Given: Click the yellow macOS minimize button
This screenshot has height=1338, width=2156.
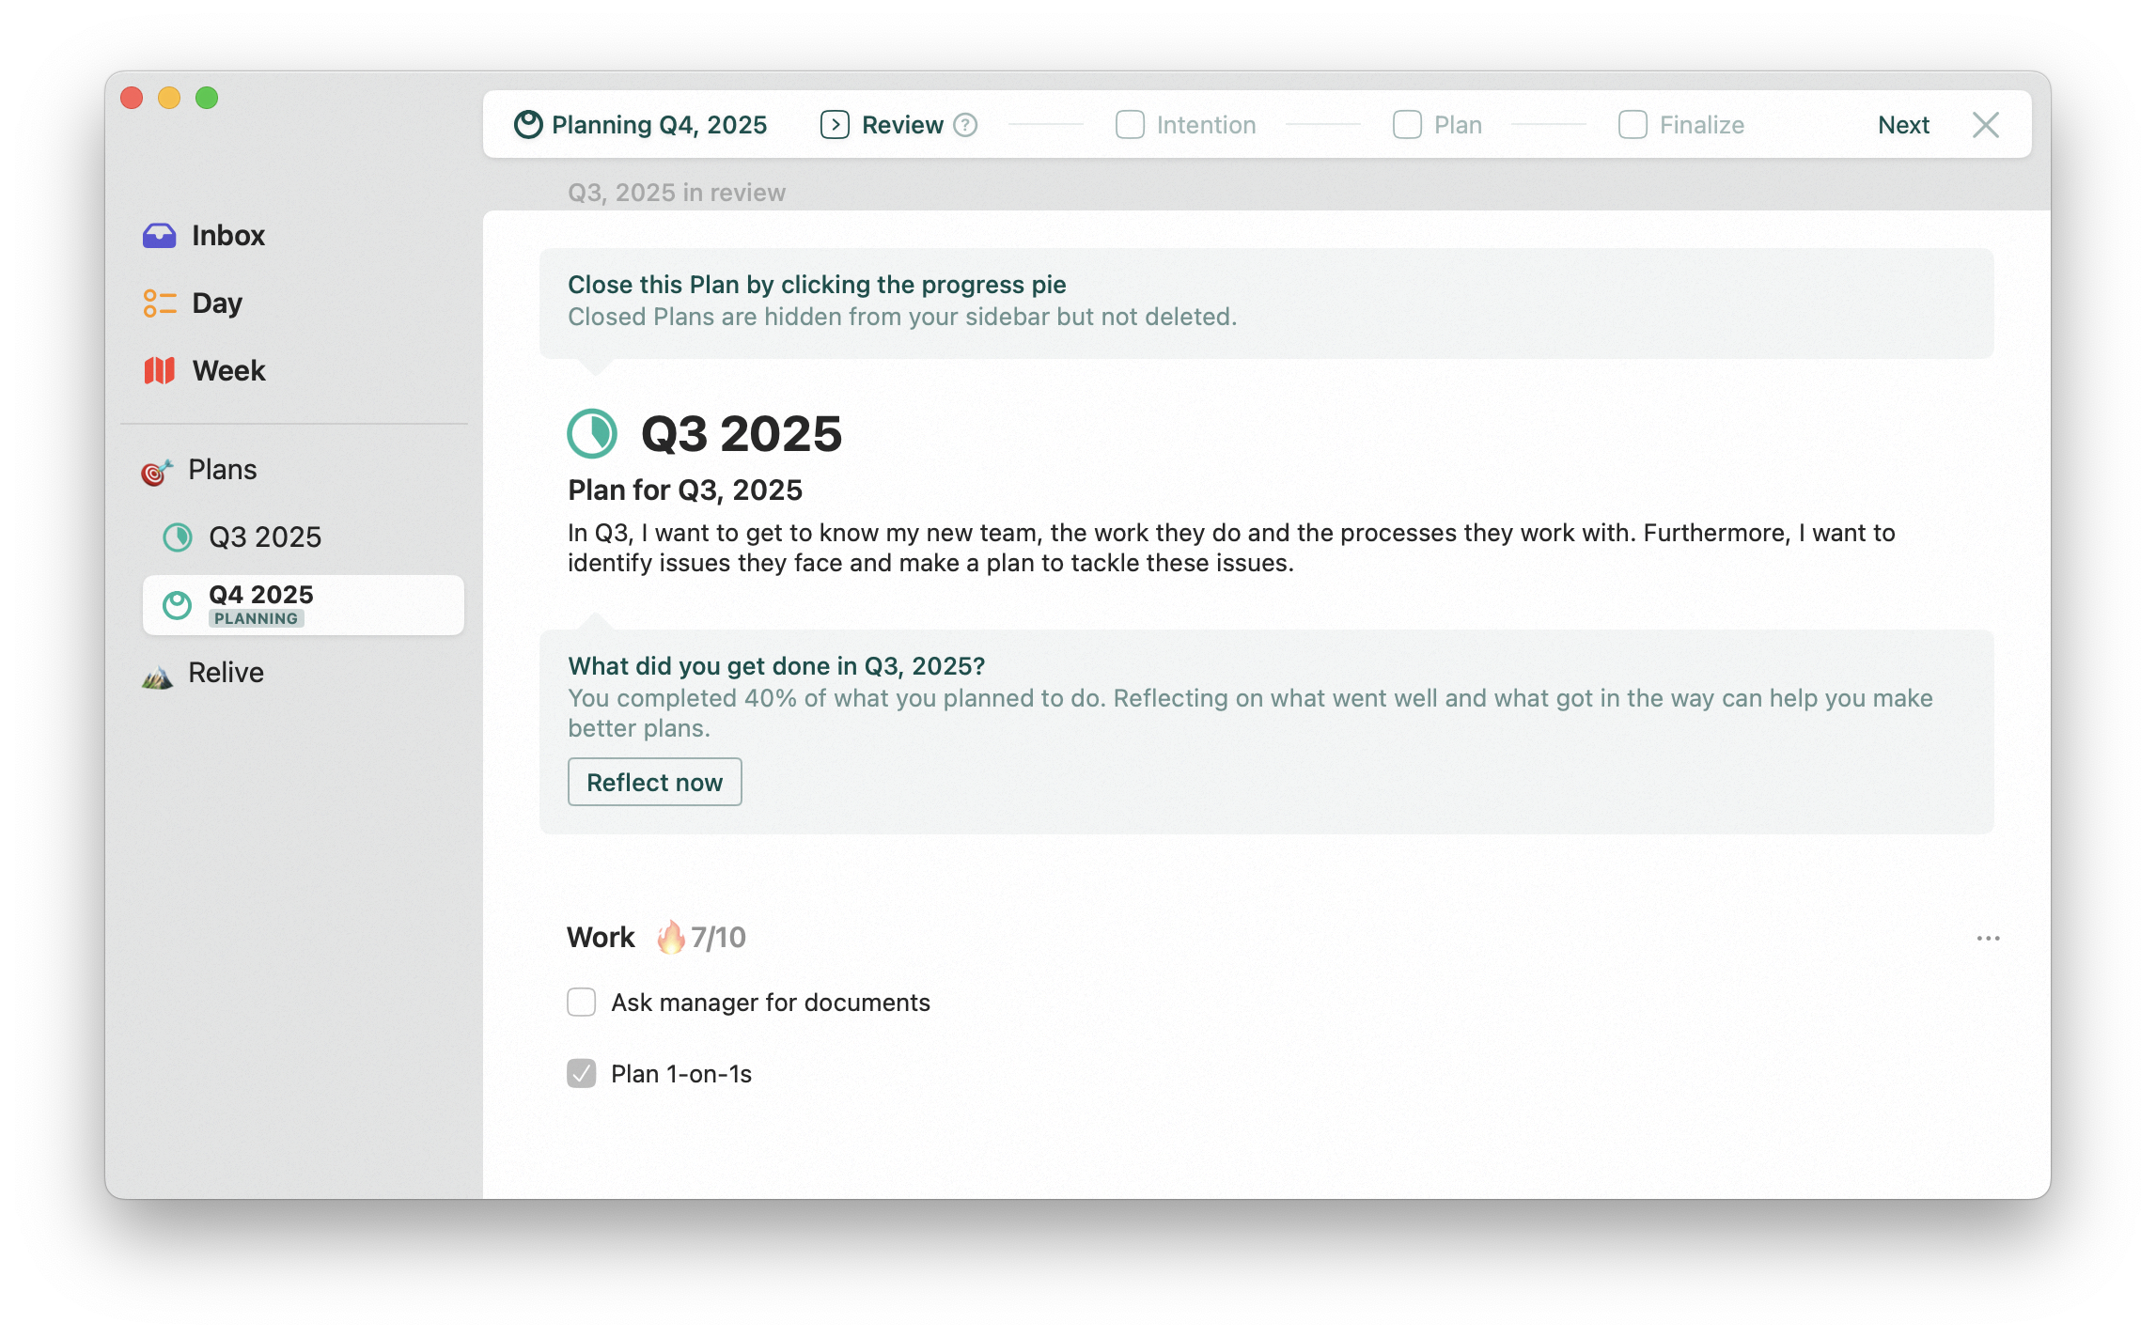Looking at the screenshot, I should pos(169,98).
